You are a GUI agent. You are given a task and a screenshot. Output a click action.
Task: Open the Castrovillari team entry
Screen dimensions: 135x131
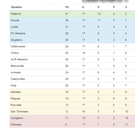18,79
